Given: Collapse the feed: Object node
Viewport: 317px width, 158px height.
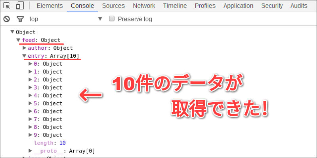Looking at the screenshot, I should tap(18, 40).
